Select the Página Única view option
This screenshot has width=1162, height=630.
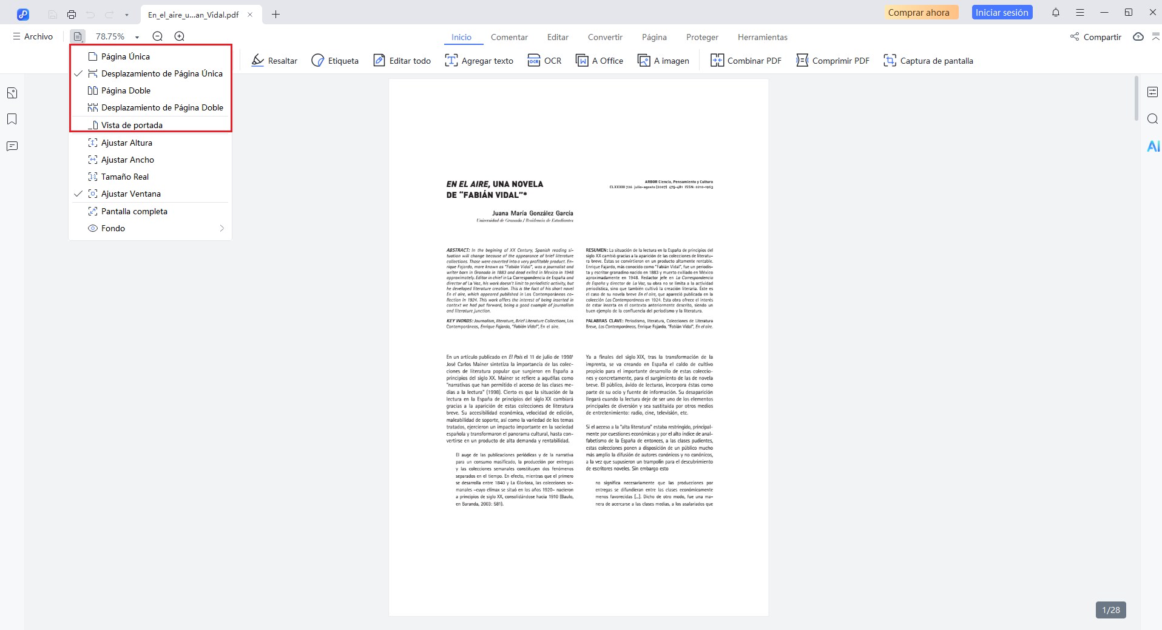150,56
